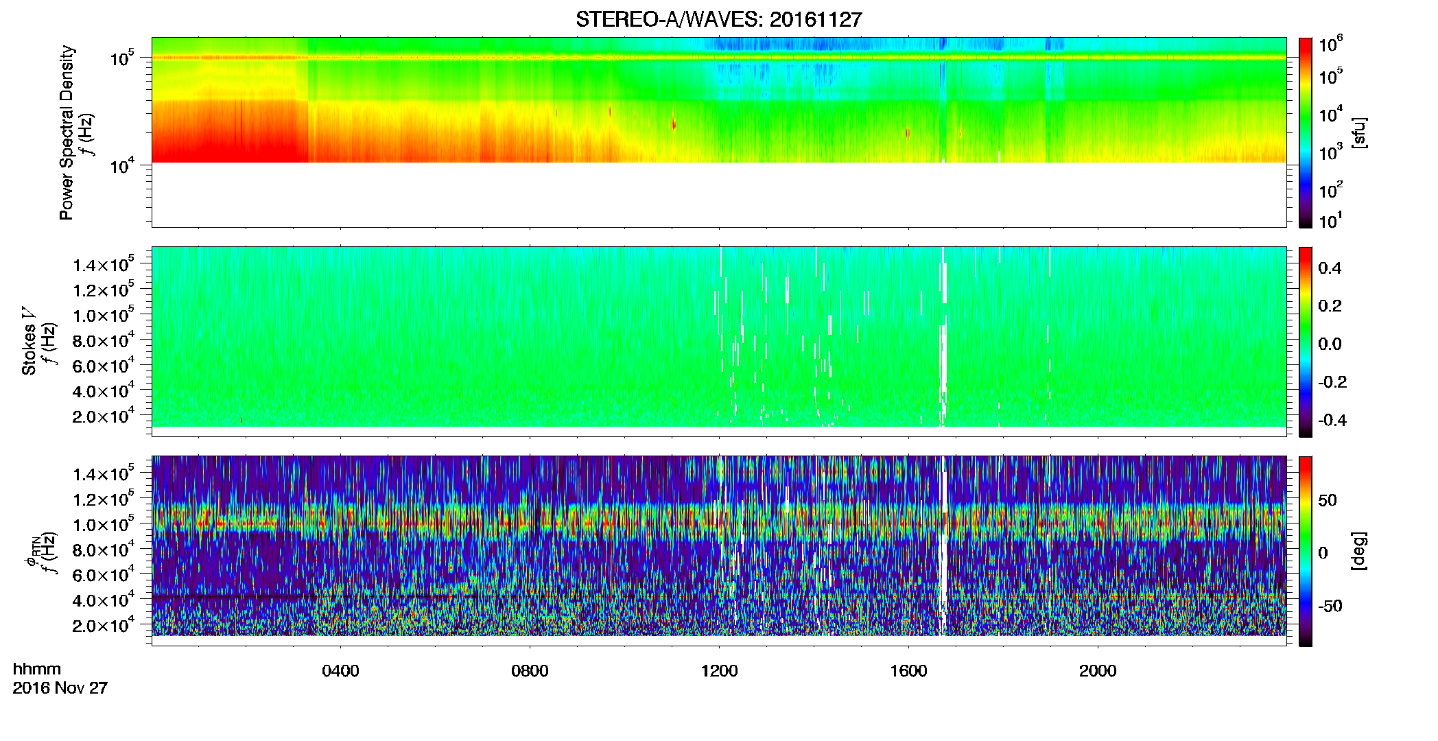Click the -0.4 Stokes colorbar tick label
This screenshot has height=741, width=1438.
[x=1332, y=420]
